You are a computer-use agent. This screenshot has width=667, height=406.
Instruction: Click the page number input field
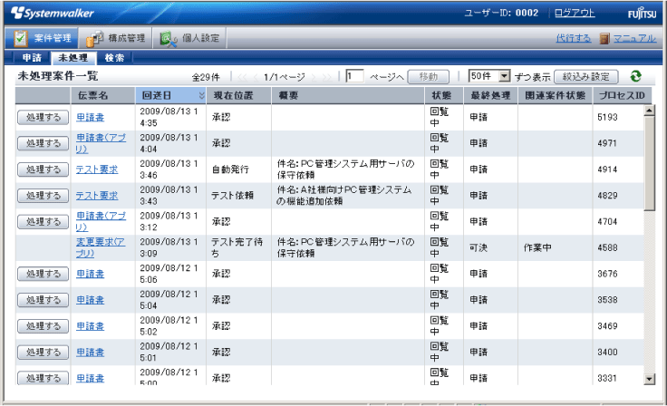355,77
